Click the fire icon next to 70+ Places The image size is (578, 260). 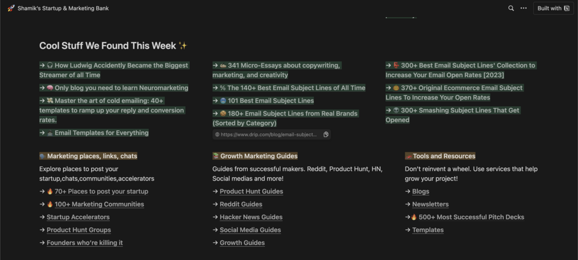tap(50, 192)
